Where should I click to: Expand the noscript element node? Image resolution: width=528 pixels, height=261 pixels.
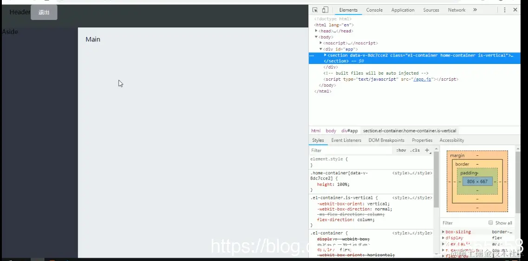coord(321,43)
